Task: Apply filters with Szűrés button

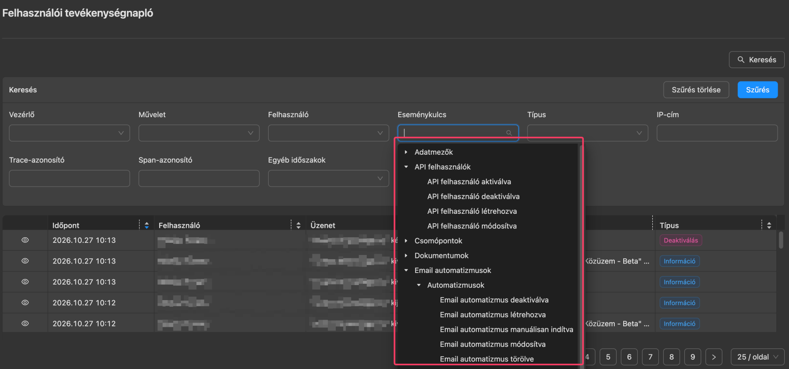Action: 758,90
